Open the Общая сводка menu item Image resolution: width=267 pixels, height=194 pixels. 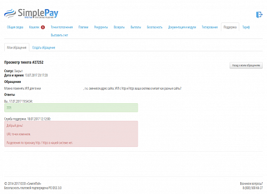coord(15,27)
